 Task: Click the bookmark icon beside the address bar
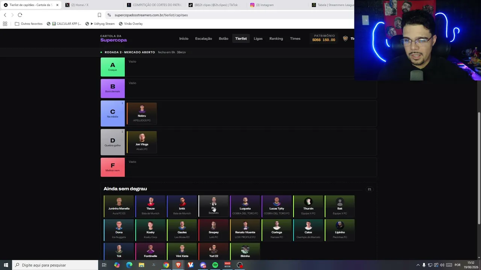[x=99, y=15]
